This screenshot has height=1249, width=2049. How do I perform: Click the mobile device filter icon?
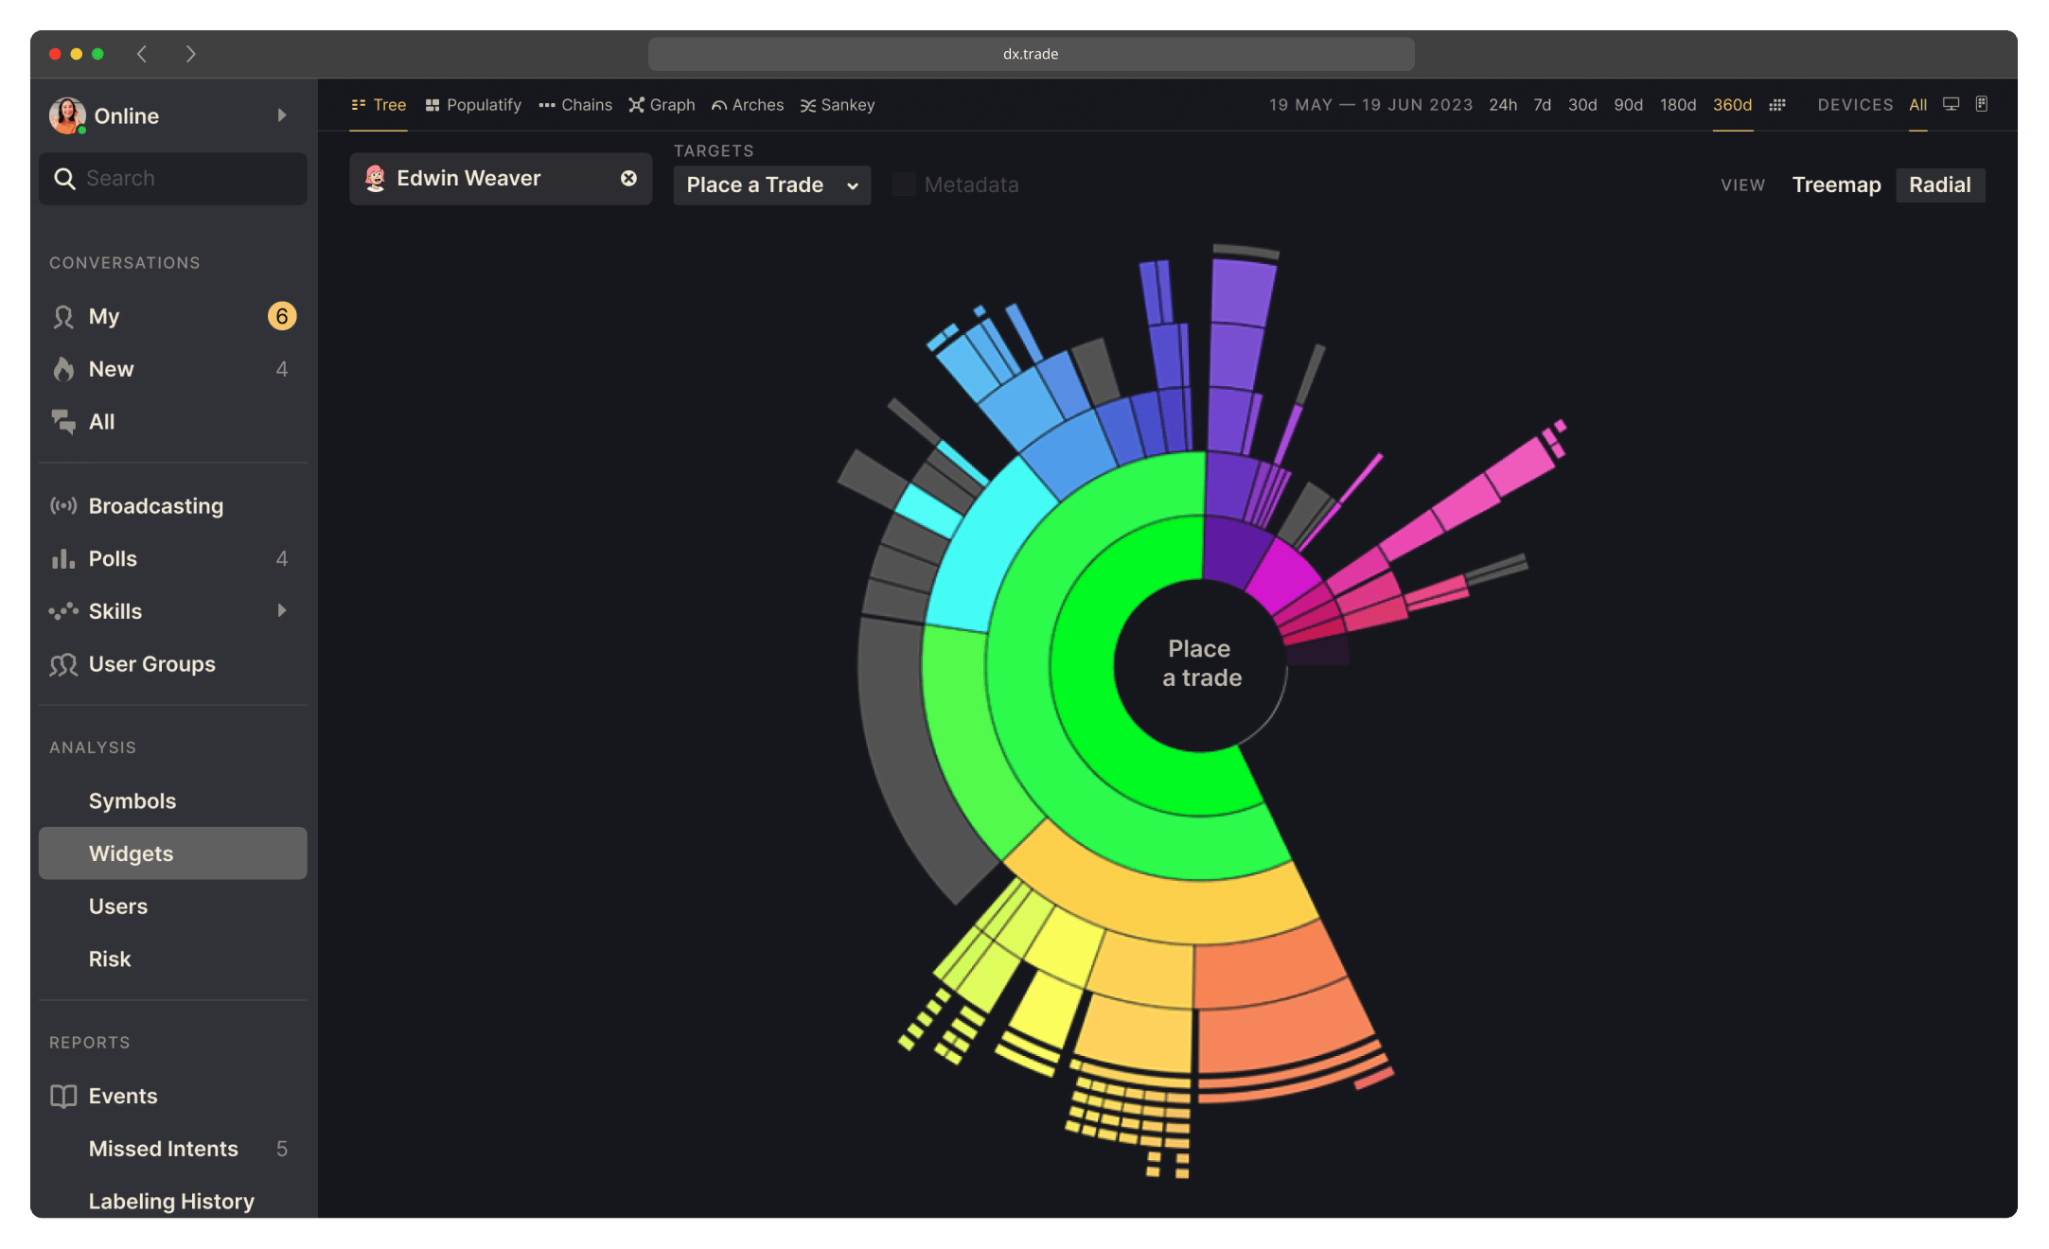1981,104
